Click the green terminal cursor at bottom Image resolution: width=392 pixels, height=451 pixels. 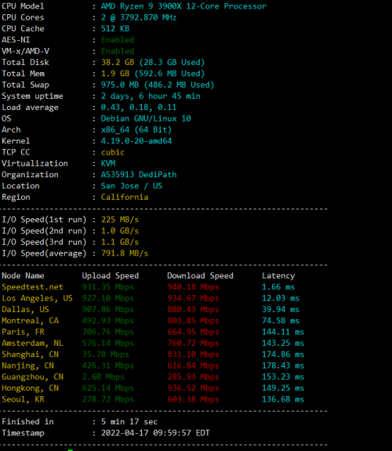[x=71, y=450]
